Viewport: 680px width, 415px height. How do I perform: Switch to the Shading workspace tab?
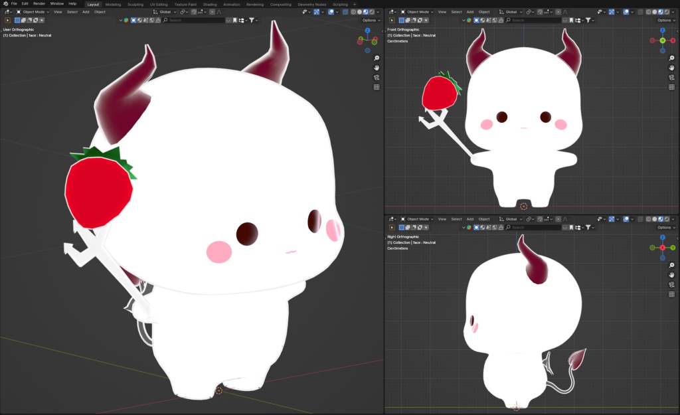(209, 3)
